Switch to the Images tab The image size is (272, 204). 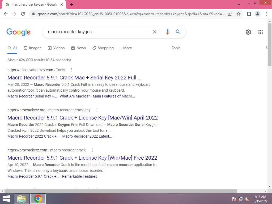point(32,48)
